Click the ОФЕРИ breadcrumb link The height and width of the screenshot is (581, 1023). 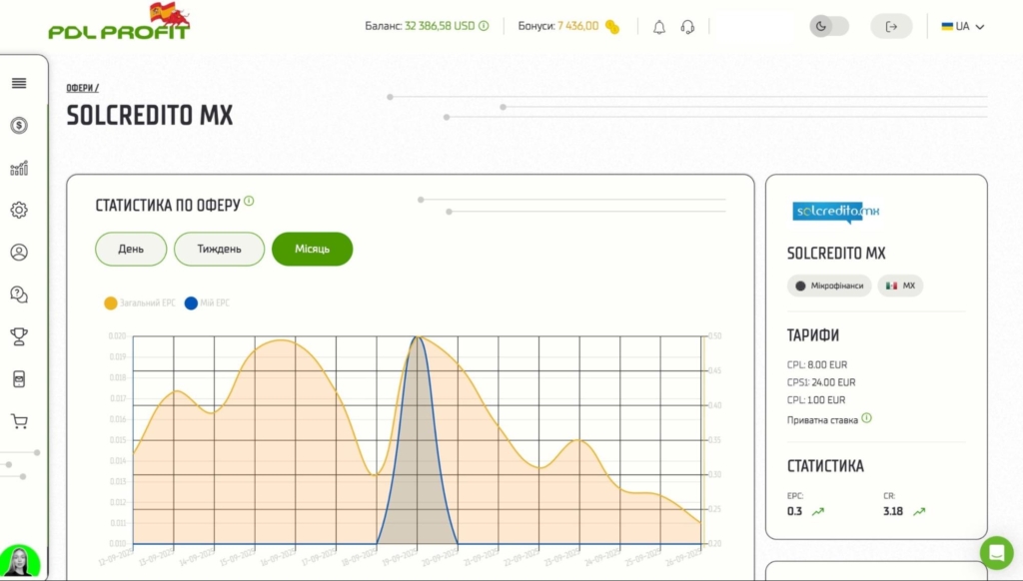(x=81, y=88)
